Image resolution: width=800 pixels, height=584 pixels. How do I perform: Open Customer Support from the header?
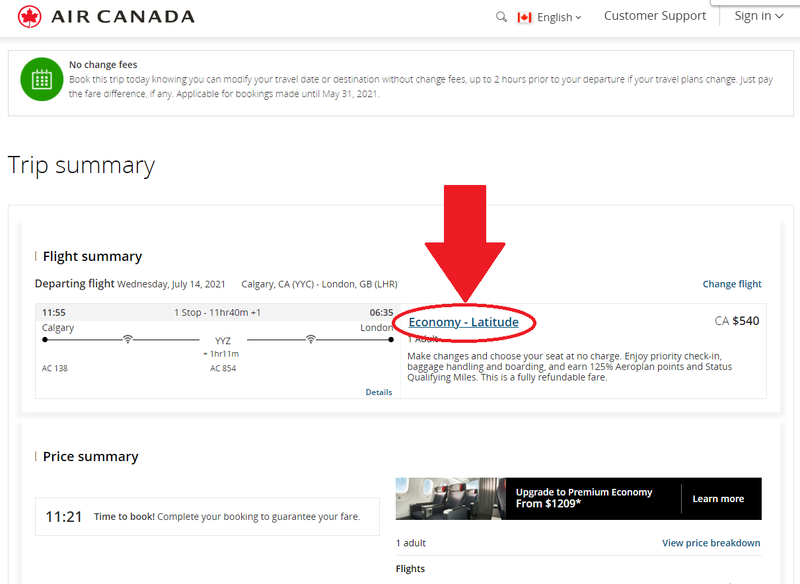(x=655, y=16)
